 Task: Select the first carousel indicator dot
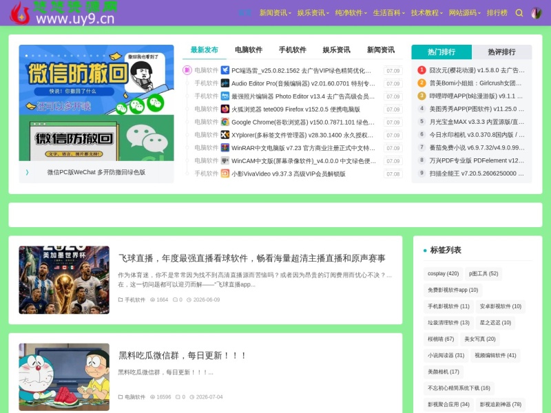tap(26, 56)
